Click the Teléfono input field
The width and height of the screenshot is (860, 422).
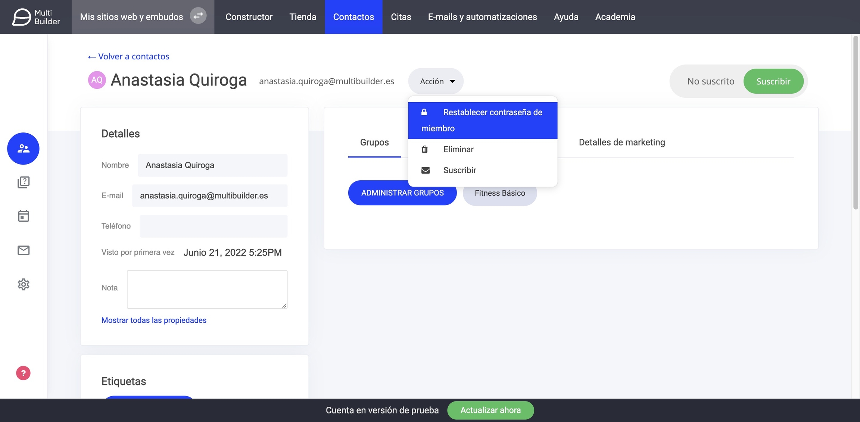[x=214, y=226]
